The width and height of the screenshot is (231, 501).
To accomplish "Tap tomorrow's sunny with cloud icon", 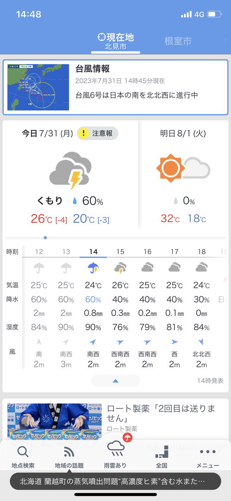I will pos(183,168).
